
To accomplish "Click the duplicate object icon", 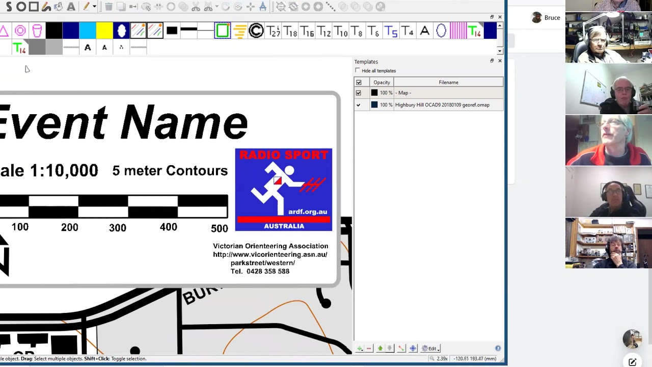I will (121, 7).
